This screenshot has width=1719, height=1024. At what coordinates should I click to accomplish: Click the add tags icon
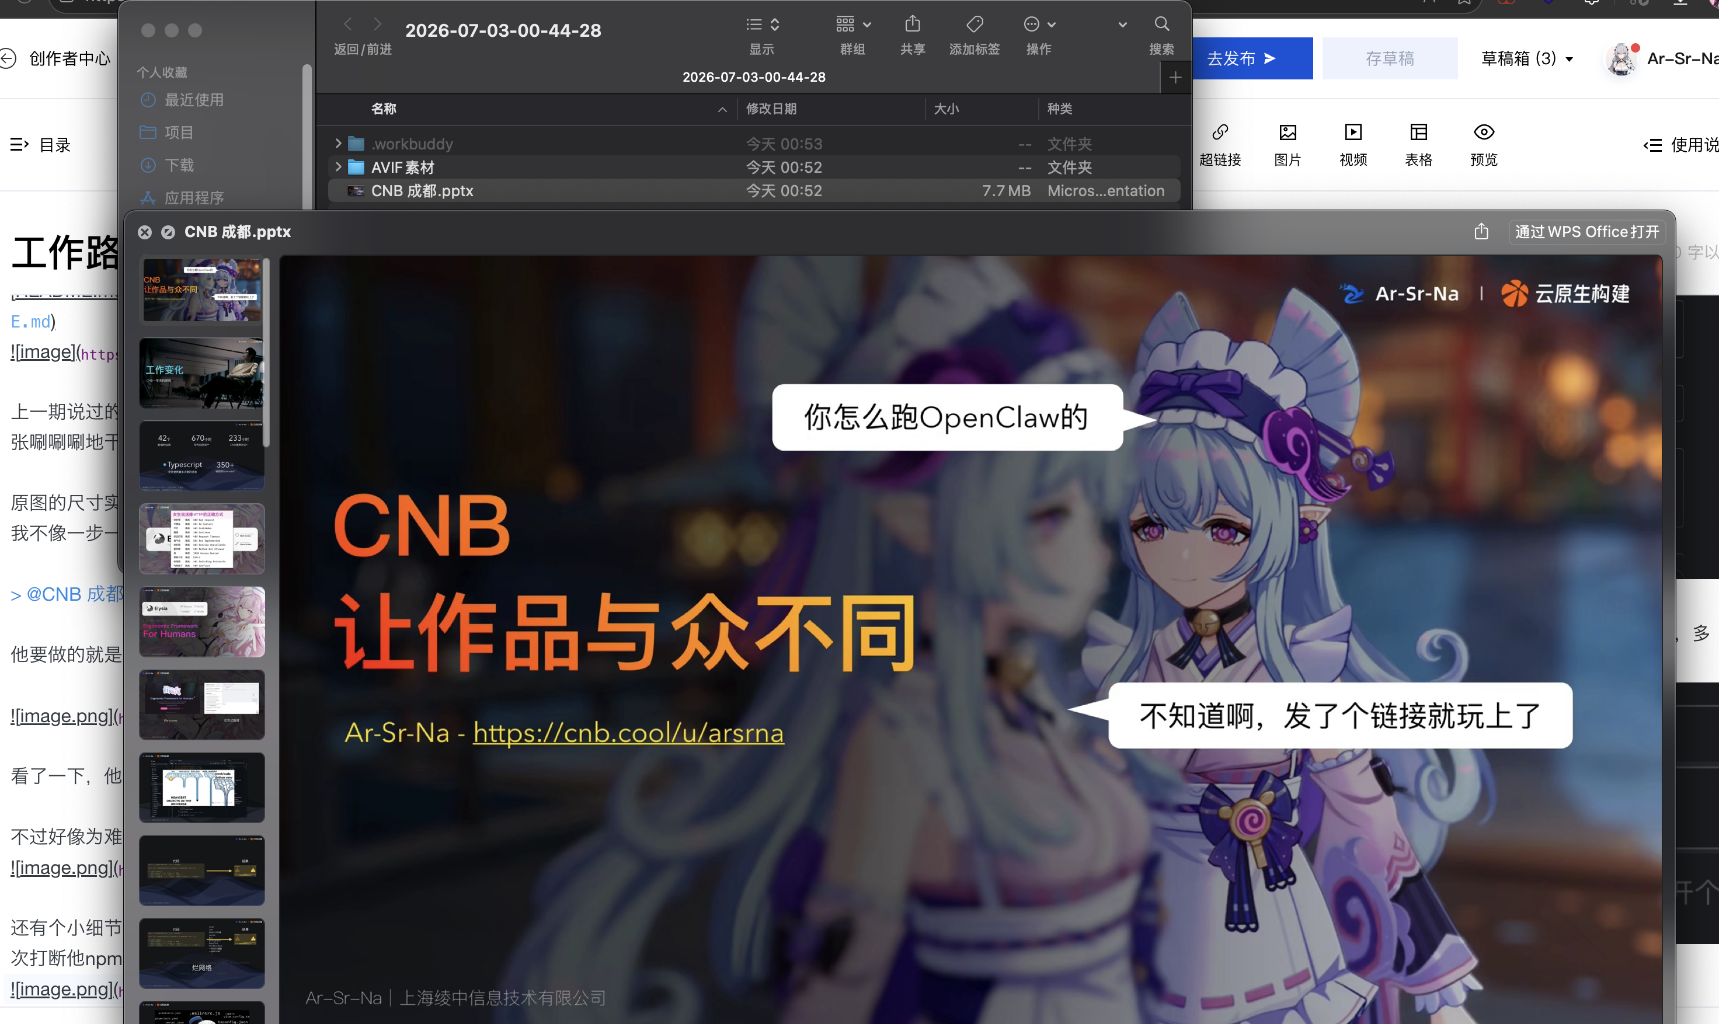click(975, 25)
